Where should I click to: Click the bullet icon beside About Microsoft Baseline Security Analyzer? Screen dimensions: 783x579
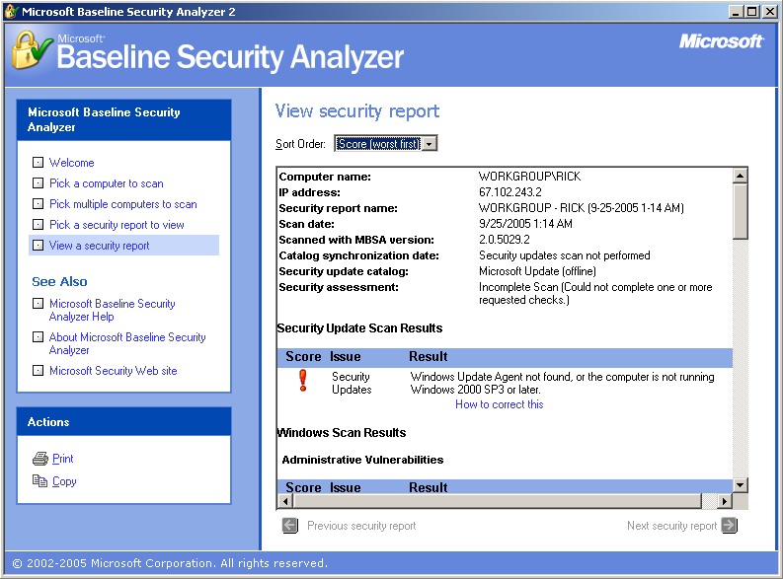(38, 336)
